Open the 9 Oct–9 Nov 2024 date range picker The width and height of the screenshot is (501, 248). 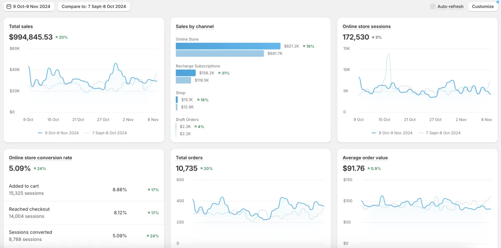[x=29, y=7]
